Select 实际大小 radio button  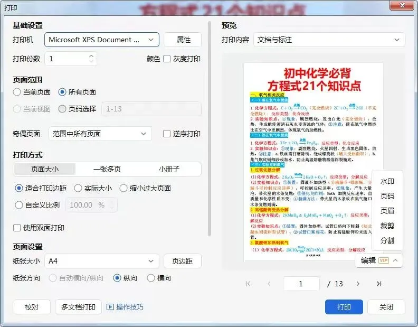[x=78, y=188]
